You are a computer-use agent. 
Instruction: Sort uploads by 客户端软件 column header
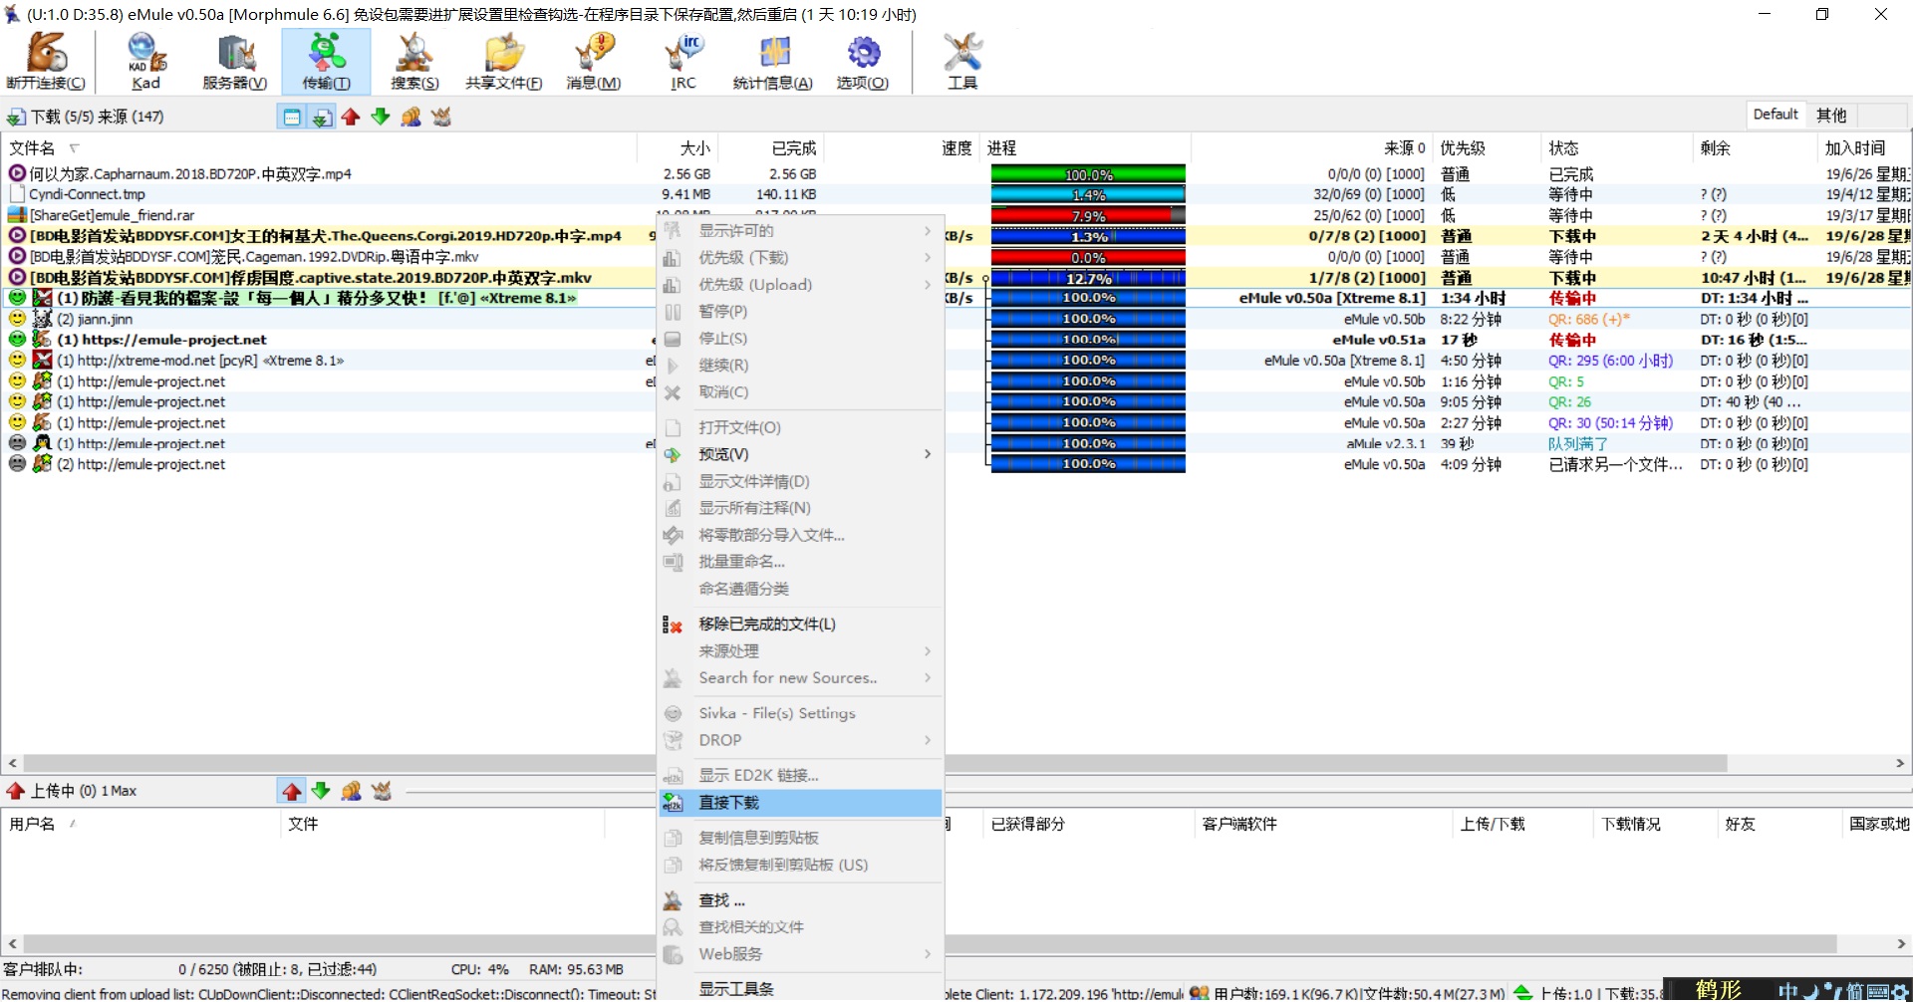pyautogui.click(x=1323, y=825)
